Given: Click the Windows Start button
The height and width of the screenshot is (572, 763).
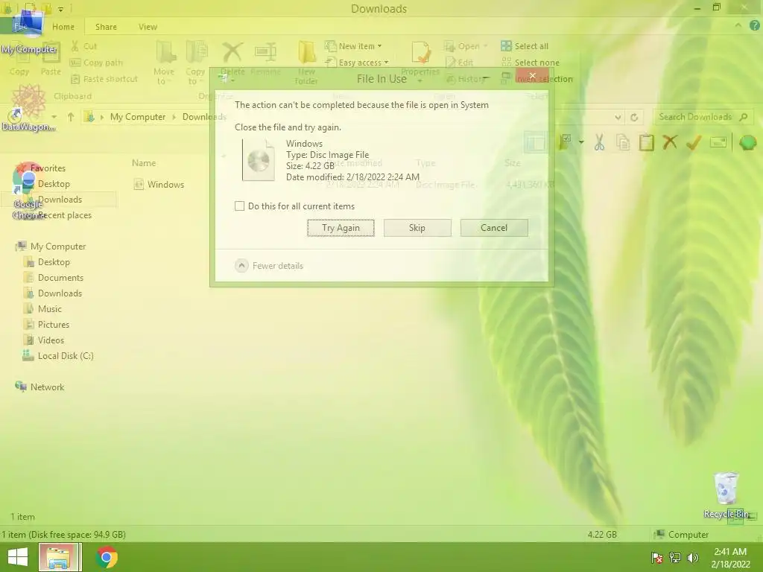Looking at the screenshot, I should click(x=18, y=557).
